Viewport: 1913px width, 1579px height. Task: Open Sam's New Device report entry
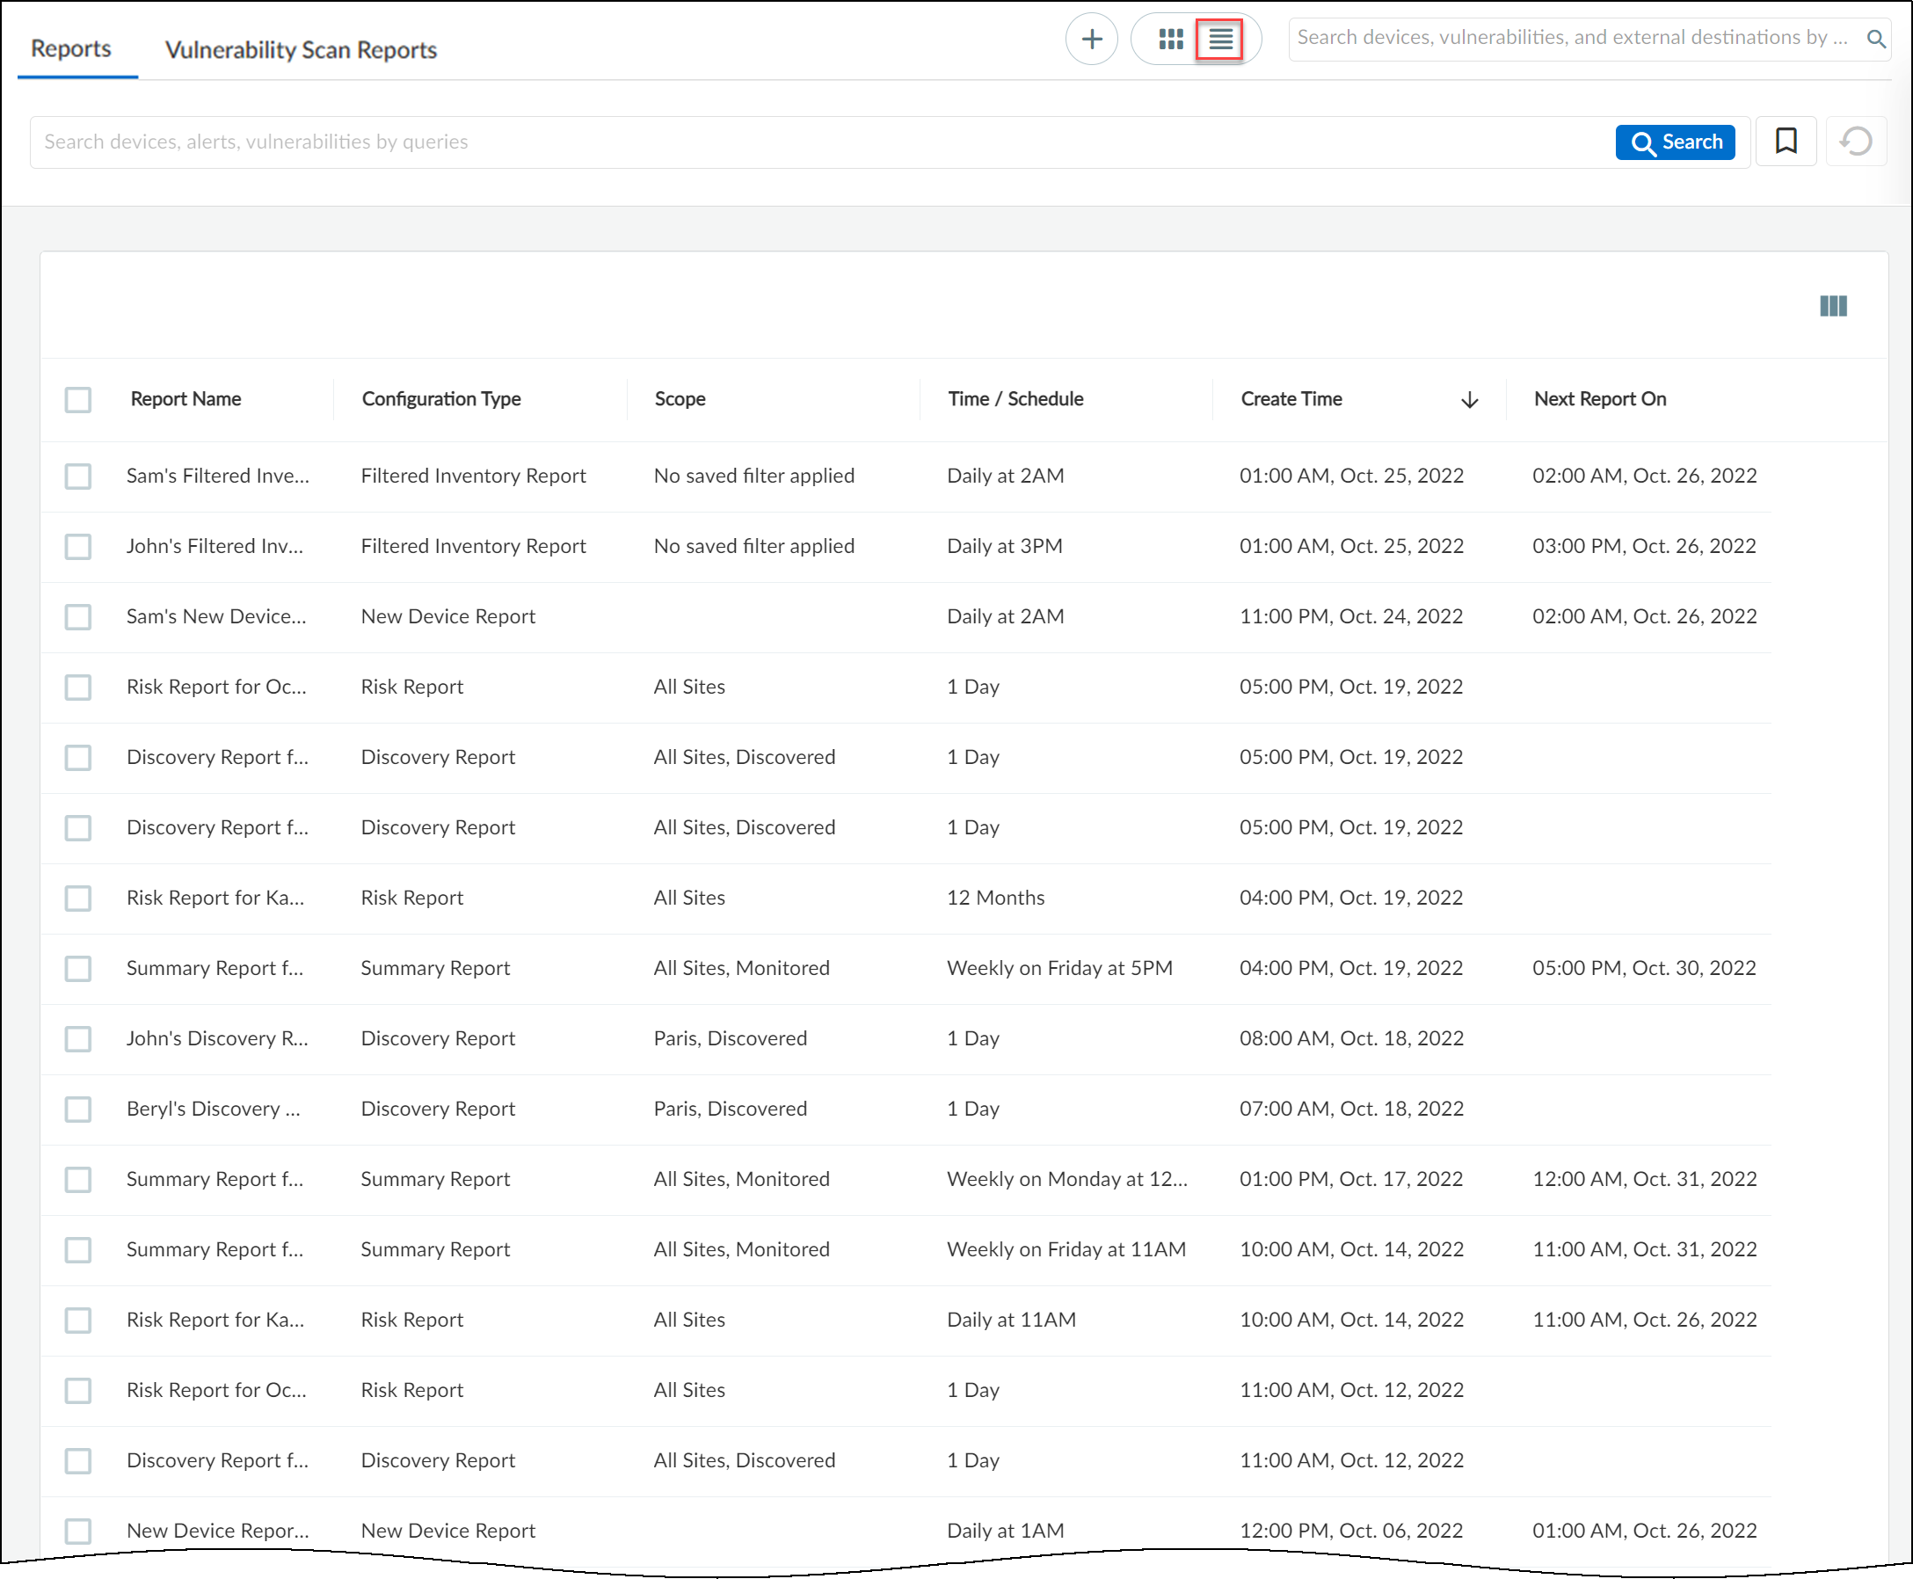click(x=215, y=616)
